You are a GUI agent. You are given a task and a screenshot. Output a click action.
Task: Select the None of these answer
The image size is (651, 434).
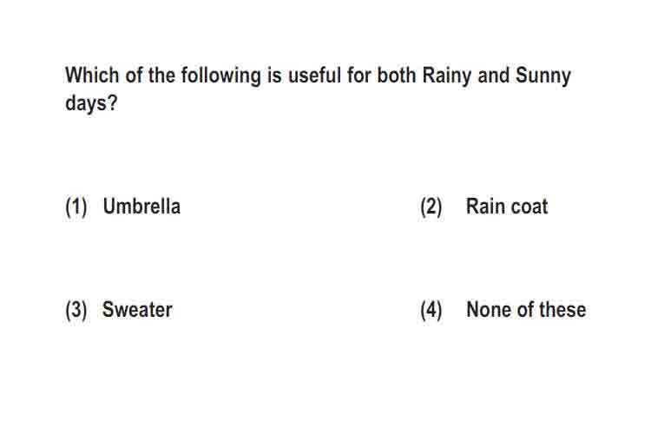[x=526, y=309]
